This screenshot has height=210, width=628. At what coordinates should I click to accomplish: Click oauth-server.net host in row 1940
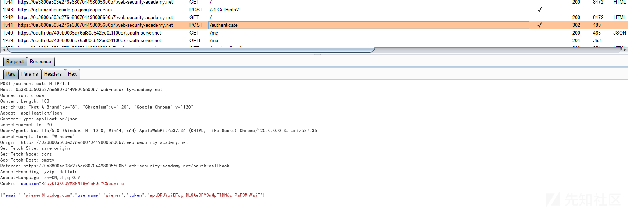89,33
